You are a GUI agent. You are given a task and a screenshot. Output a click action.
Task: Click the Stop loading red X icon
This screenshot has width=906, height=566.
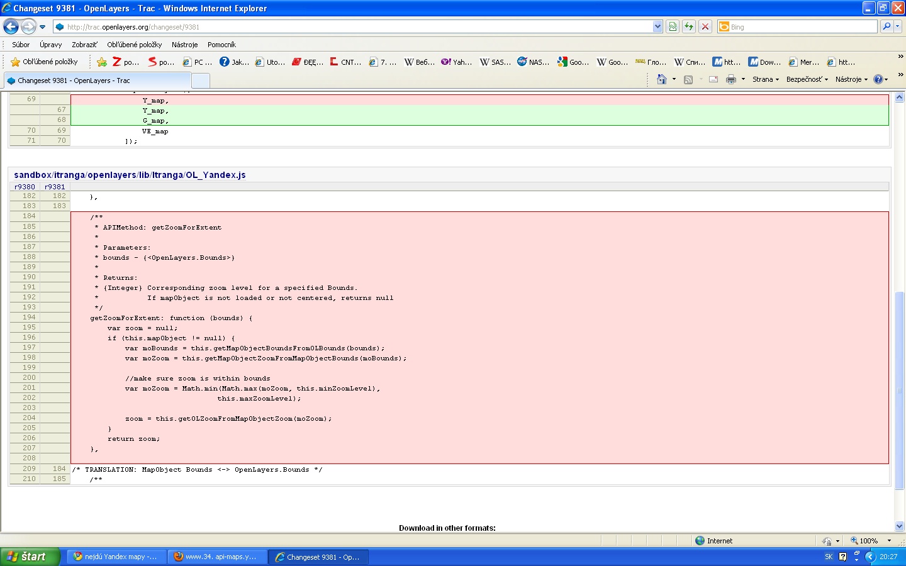click(x=705, y=26)
